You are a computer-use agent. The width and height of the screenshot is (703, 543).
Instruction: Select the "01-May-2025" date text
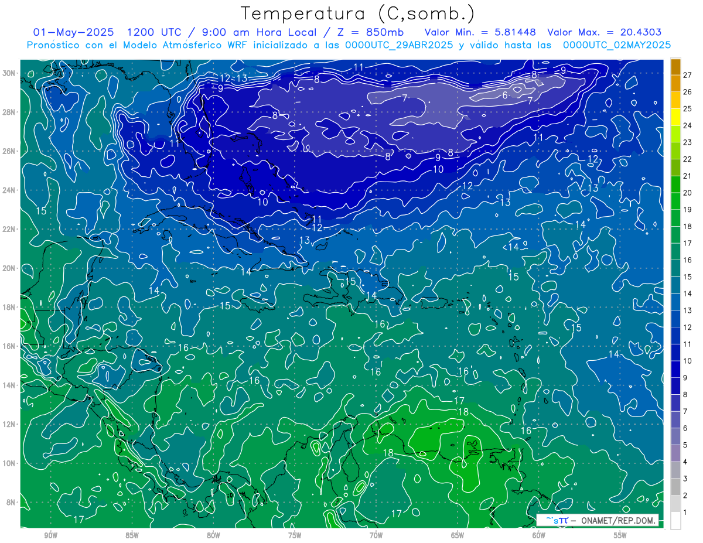click(x=73, y=32)
